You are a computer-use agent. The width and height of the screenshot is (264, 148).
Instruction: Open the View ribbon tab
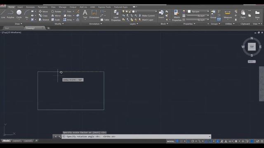tap(53, 7)
